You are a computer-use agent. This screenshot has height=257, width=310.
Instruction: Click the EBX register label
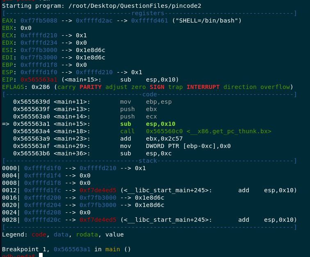click(7, 28)
